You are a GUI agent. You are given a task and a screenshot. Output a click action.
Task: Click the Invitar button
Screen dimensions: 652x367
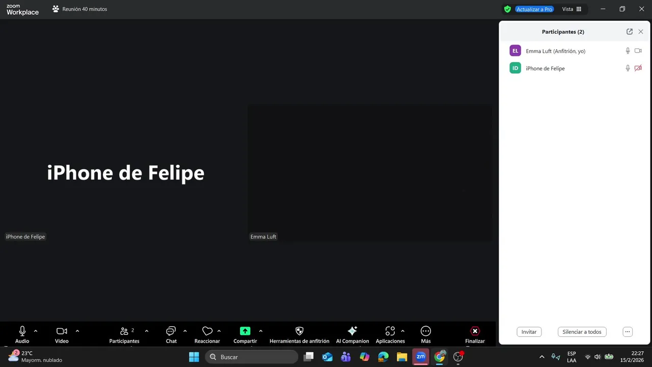[529, 332]
